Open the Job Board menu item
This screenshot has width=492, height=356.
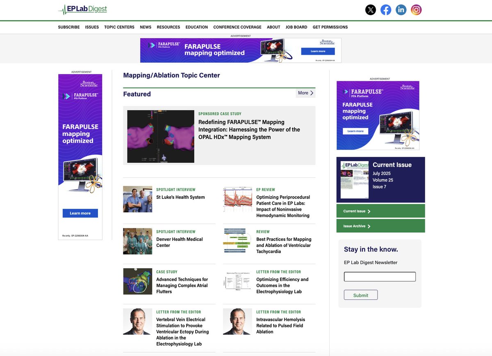296,27
